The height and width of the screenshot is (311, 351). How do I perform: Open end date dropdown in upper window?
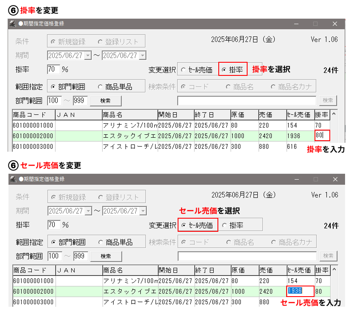142,56
